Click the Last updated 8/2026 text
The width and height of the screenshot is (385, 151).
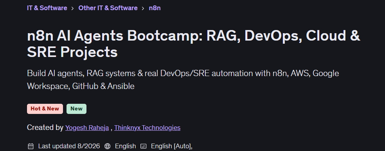point(69,146)
